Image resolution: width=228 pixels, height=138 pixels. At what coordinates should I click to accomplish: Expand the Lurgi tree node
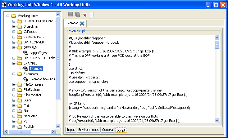pyautogui.click(x=14, y=100)
